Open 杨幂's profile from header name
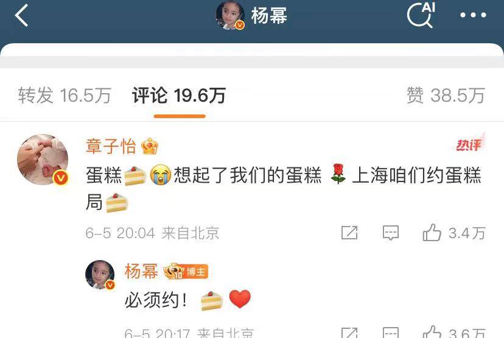The height and width of the screenshot is (338, 504). (269, 15)
